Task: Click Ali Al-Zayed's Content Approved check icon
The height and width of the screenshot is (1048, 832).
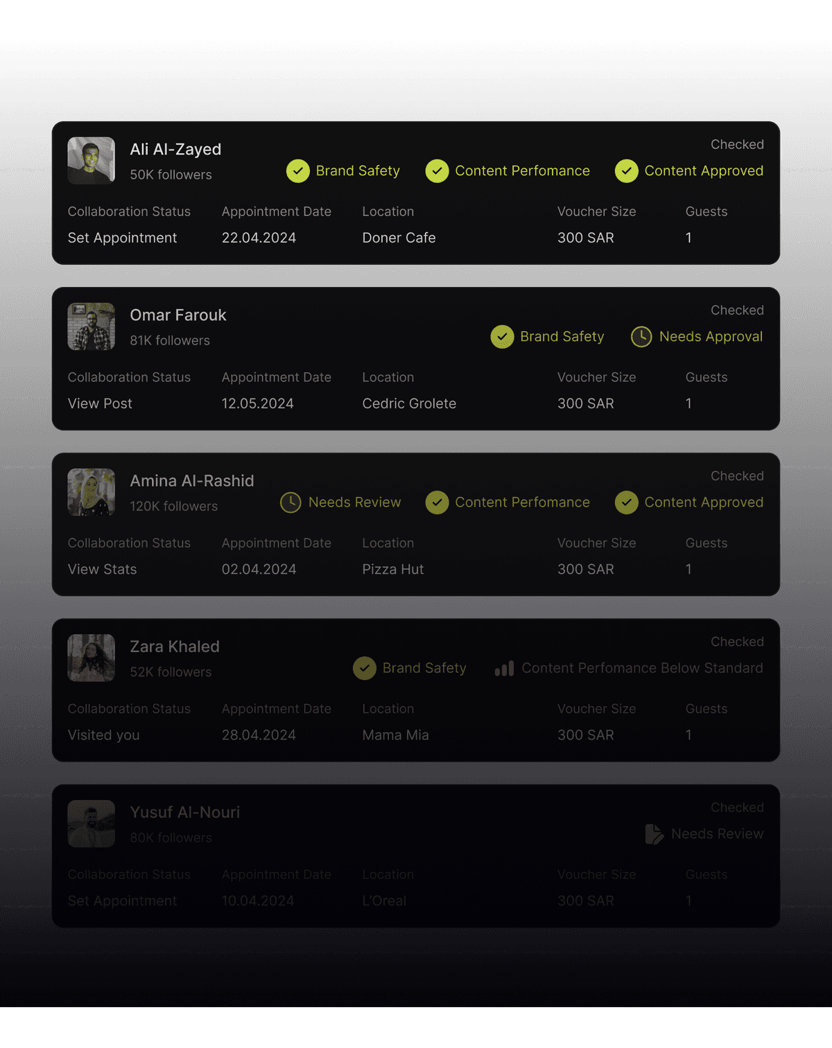Action: pyautogui.click(x=627, y=171)
